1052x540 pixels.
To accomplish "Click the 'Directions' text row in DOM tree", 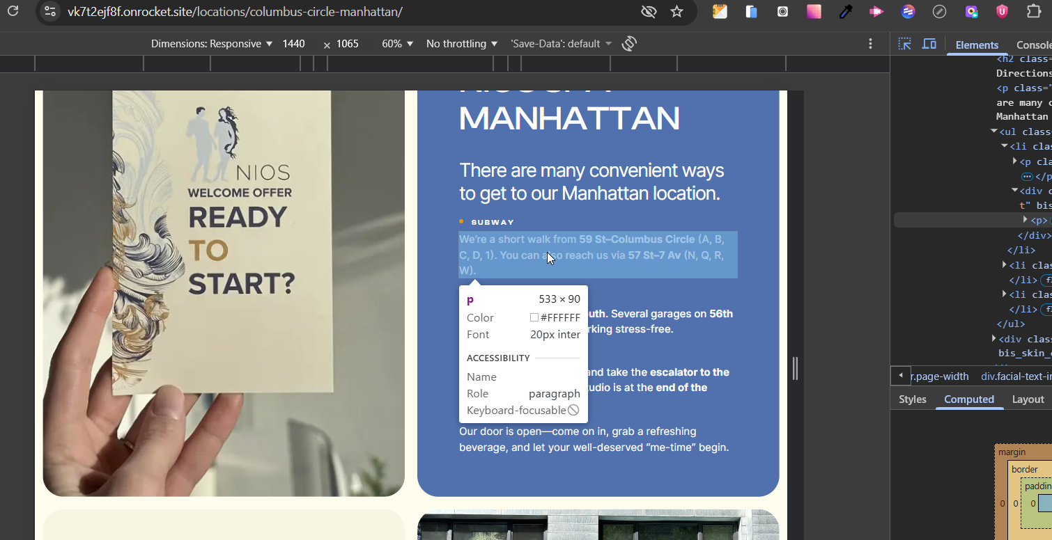I will (1023, 73).
